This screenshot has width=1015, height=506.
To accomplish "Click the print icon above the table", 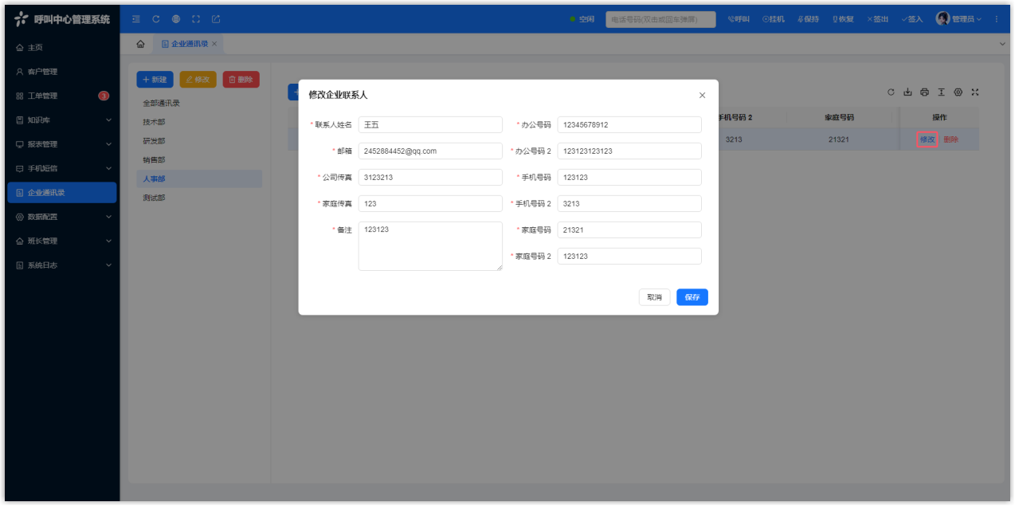I will [924, 92].
